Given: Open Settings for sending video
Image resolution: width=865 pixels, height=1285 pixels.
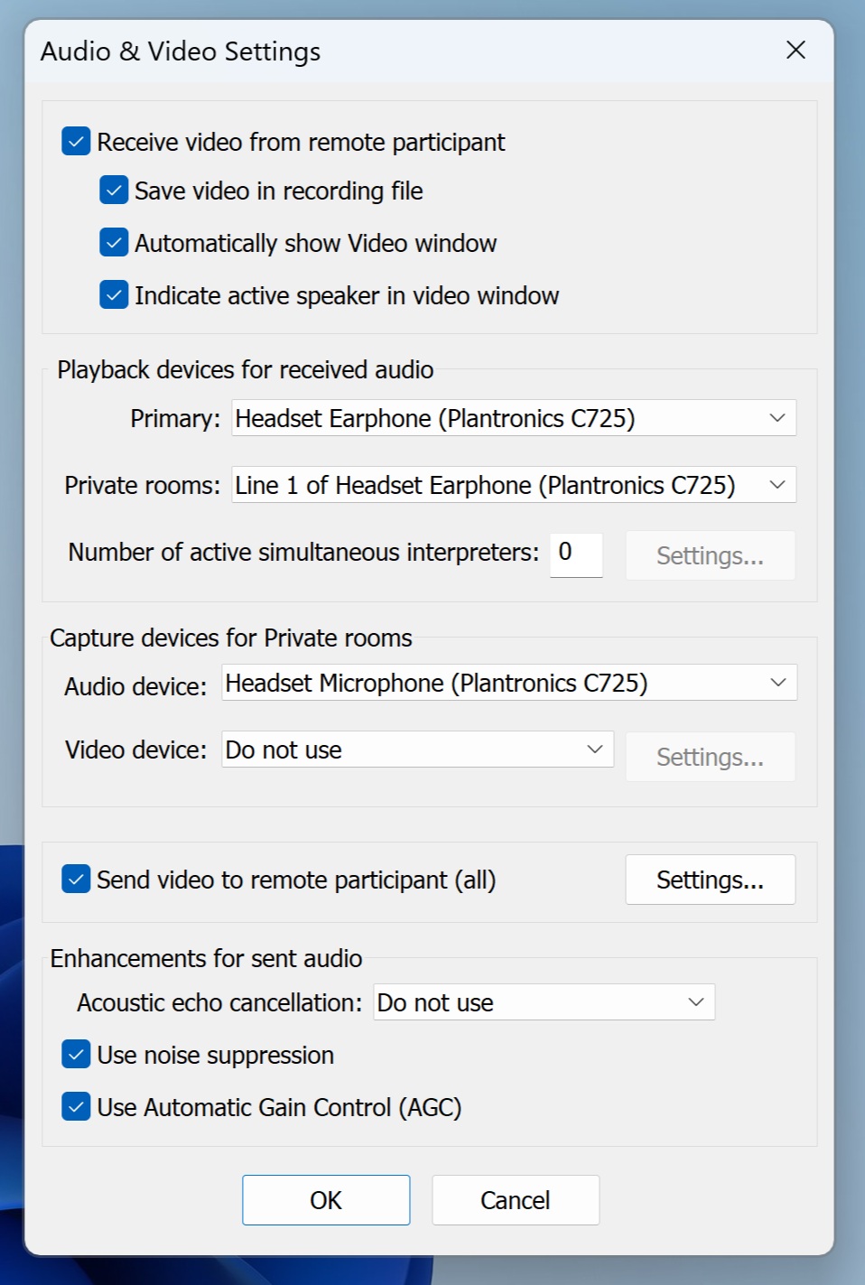Looking at the screenshot, I should pos(711,880).
